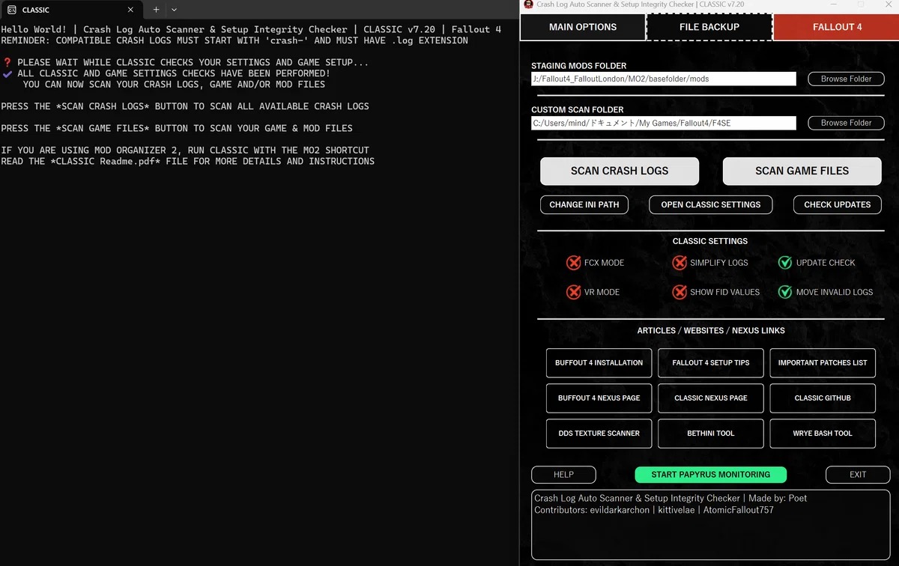This screenshot has width=899, height=566.
Task: Open WRYE BASH TOOL link
Action: point(823,433)
